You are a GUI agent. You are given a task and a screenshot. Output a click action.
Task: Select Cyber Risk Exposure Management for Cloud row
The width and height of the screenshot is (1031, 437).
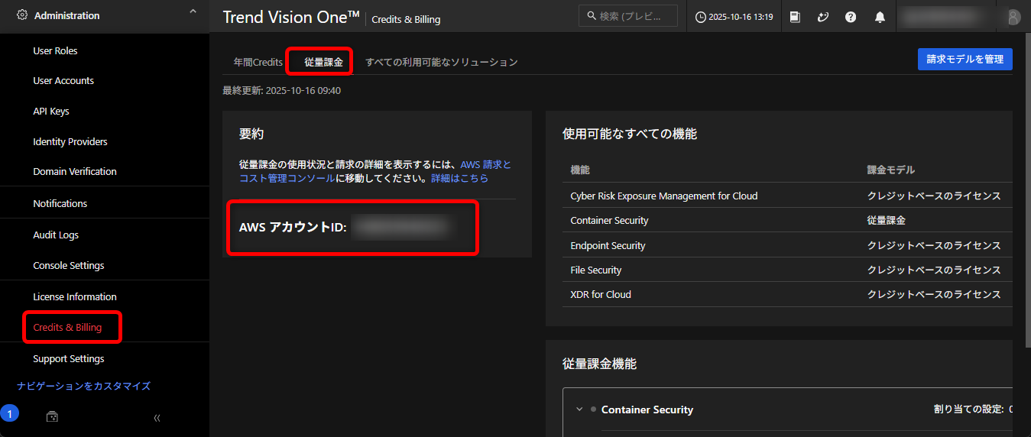pos(787,196)
